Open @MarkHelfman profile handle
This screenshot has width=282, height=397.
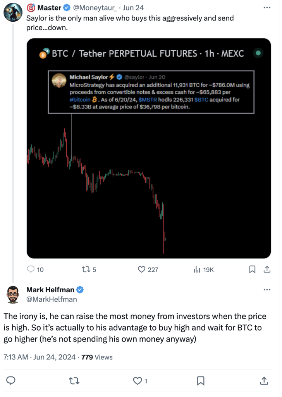[x=52, y=299]
